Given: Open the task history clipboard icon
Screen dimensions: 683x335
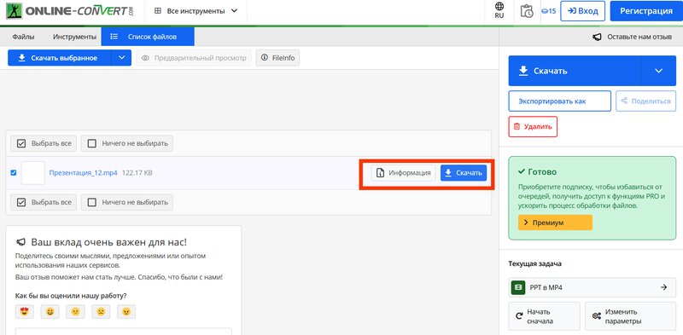Looking at the screenshot, I should [x=527, y=11].
